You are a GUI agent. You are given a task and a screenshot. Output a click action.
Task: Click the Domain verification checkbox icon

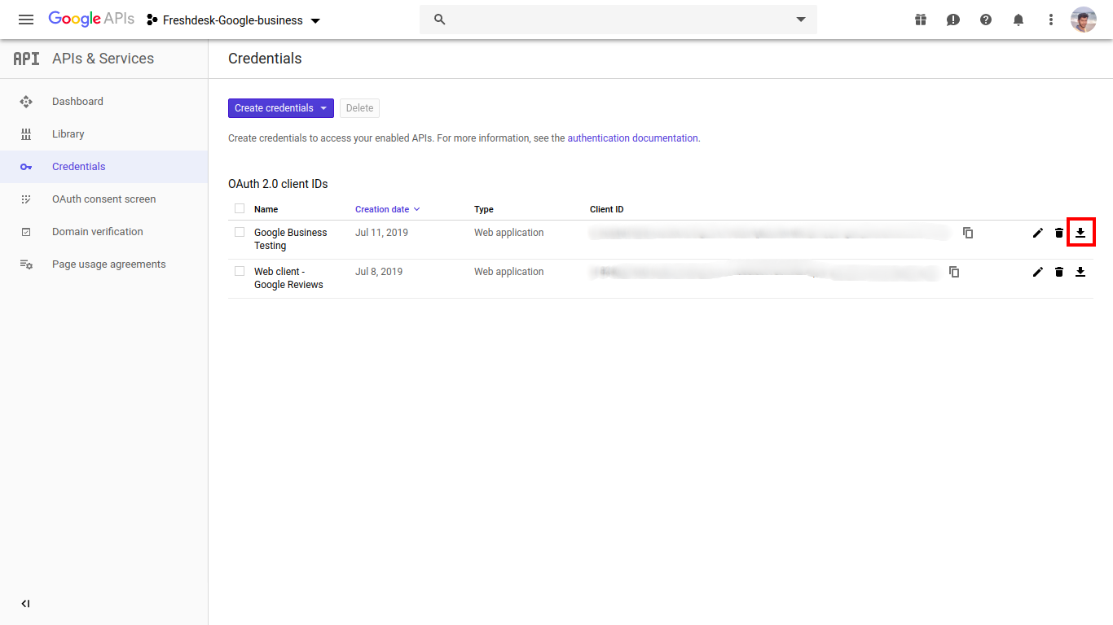(26, 232)
